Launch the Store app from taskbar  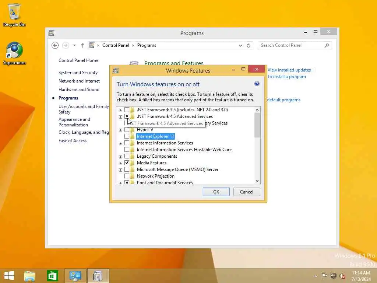[x=52, y=276]
